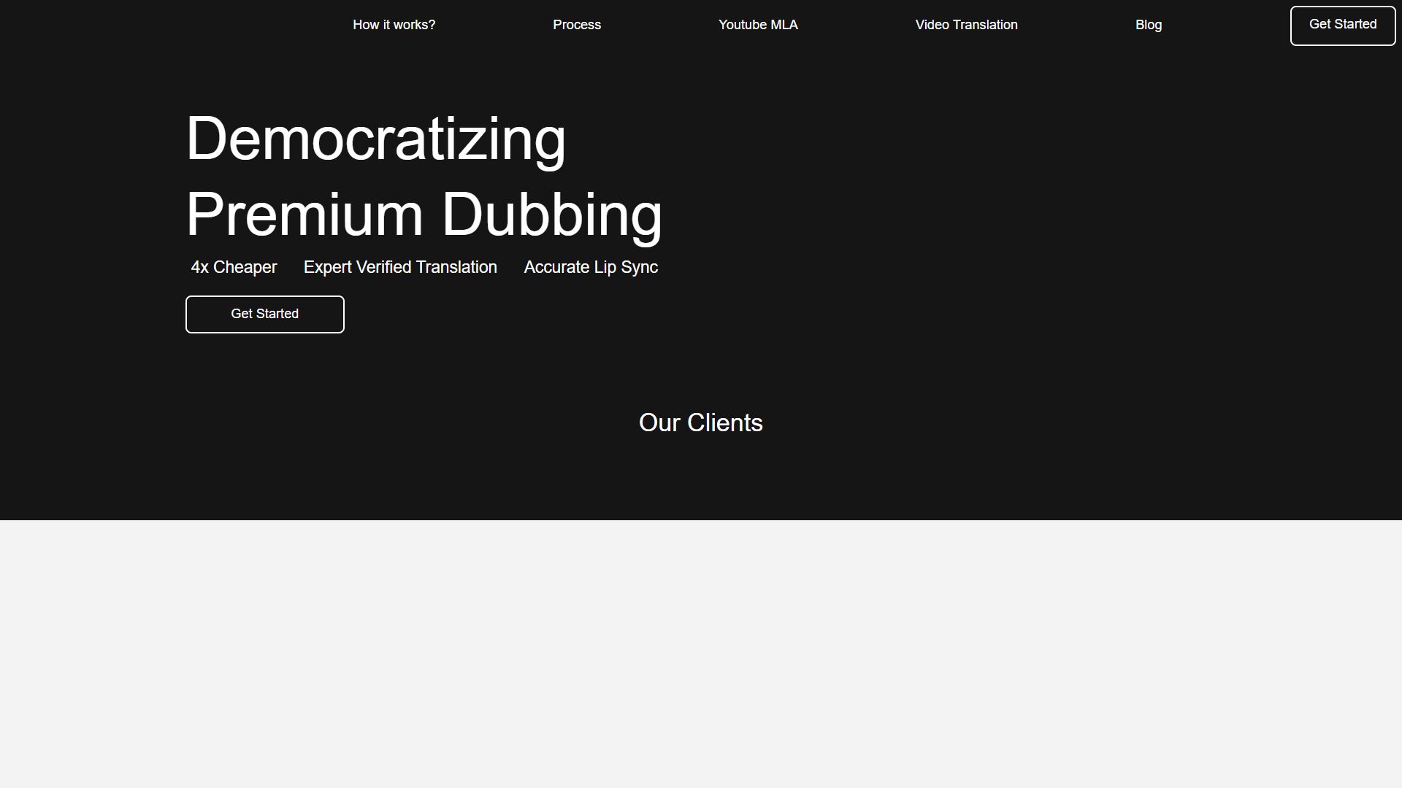
Task: Visit the Blog link
Action: click(x=1149, y=25)
